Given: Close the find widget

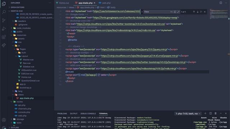Looking at the screenshot, I should 205,12.
